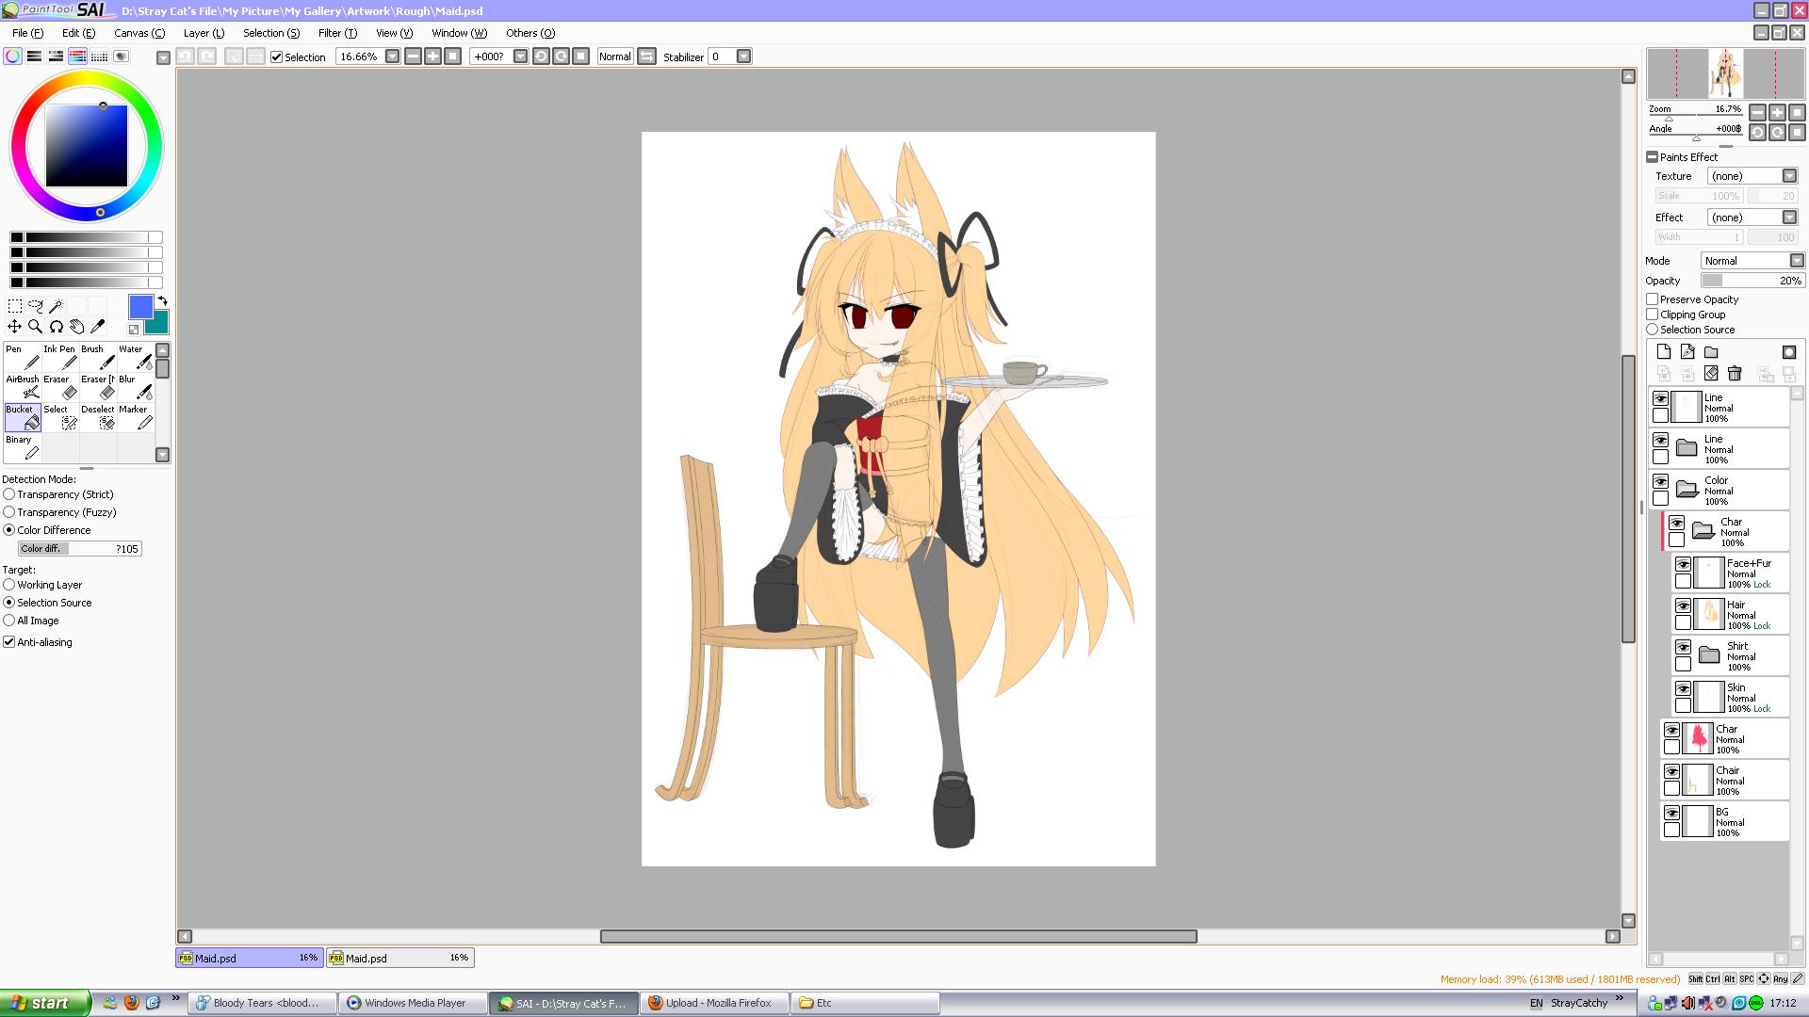Create a new layer folder

1711,352
